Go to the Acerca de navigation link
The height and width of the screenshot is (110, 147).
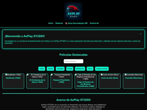[94, 23]
